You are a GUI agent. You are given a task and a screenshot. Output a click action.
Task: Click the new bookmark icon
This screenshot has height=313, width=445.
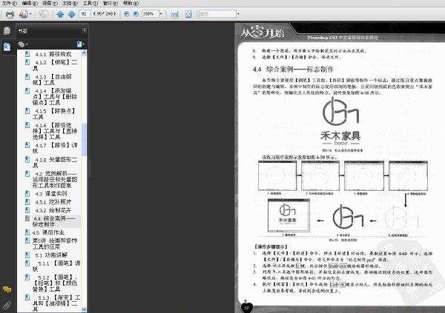coord(80,44)
